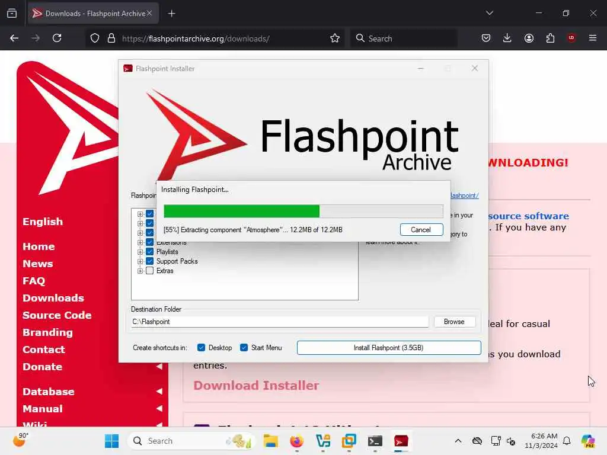
Task: Open the Terminal icon on the taskbar
Action: coord(375,441)
